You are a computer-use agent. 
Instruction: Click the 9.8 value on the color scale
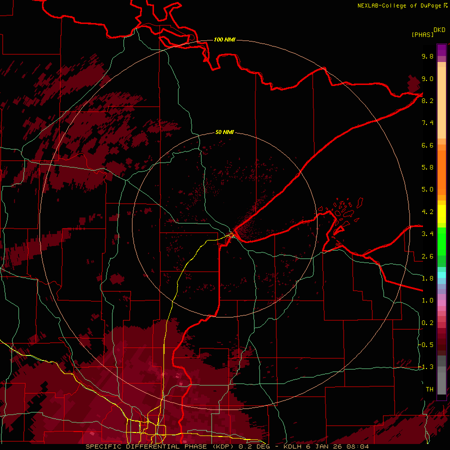coord(427,56)
